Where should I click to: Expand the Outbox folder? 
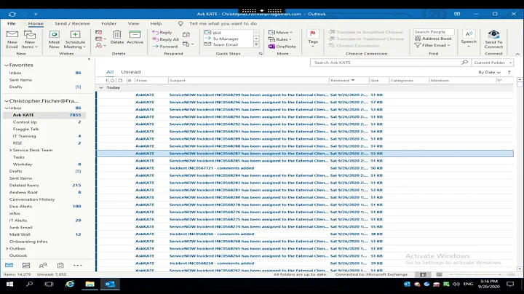7,249
